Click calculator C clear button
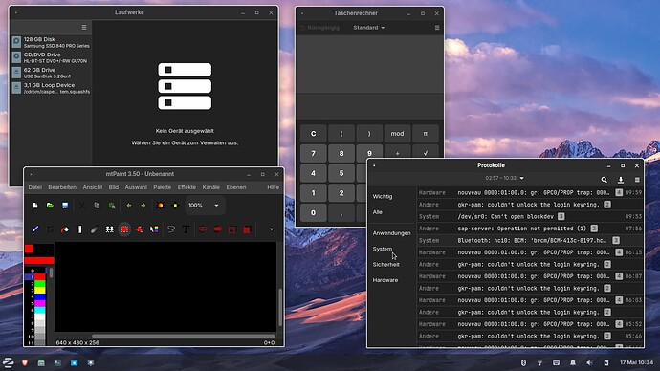This screenshot has width=660, height=371. [313, 134]
